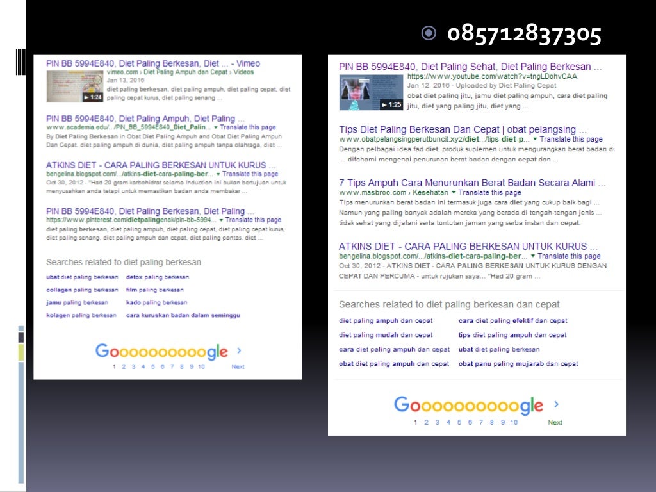Click the next-page chevron beside the left Google logo

coord(240,350)
